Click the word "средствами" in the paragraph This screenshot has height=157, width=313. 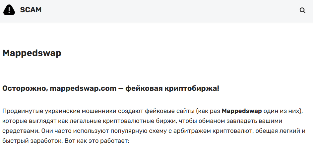[18, 131]
